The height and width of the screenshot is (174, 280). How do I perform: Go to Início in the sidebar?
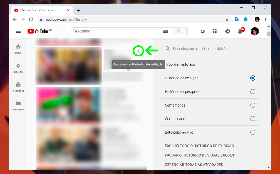point(18,49)
